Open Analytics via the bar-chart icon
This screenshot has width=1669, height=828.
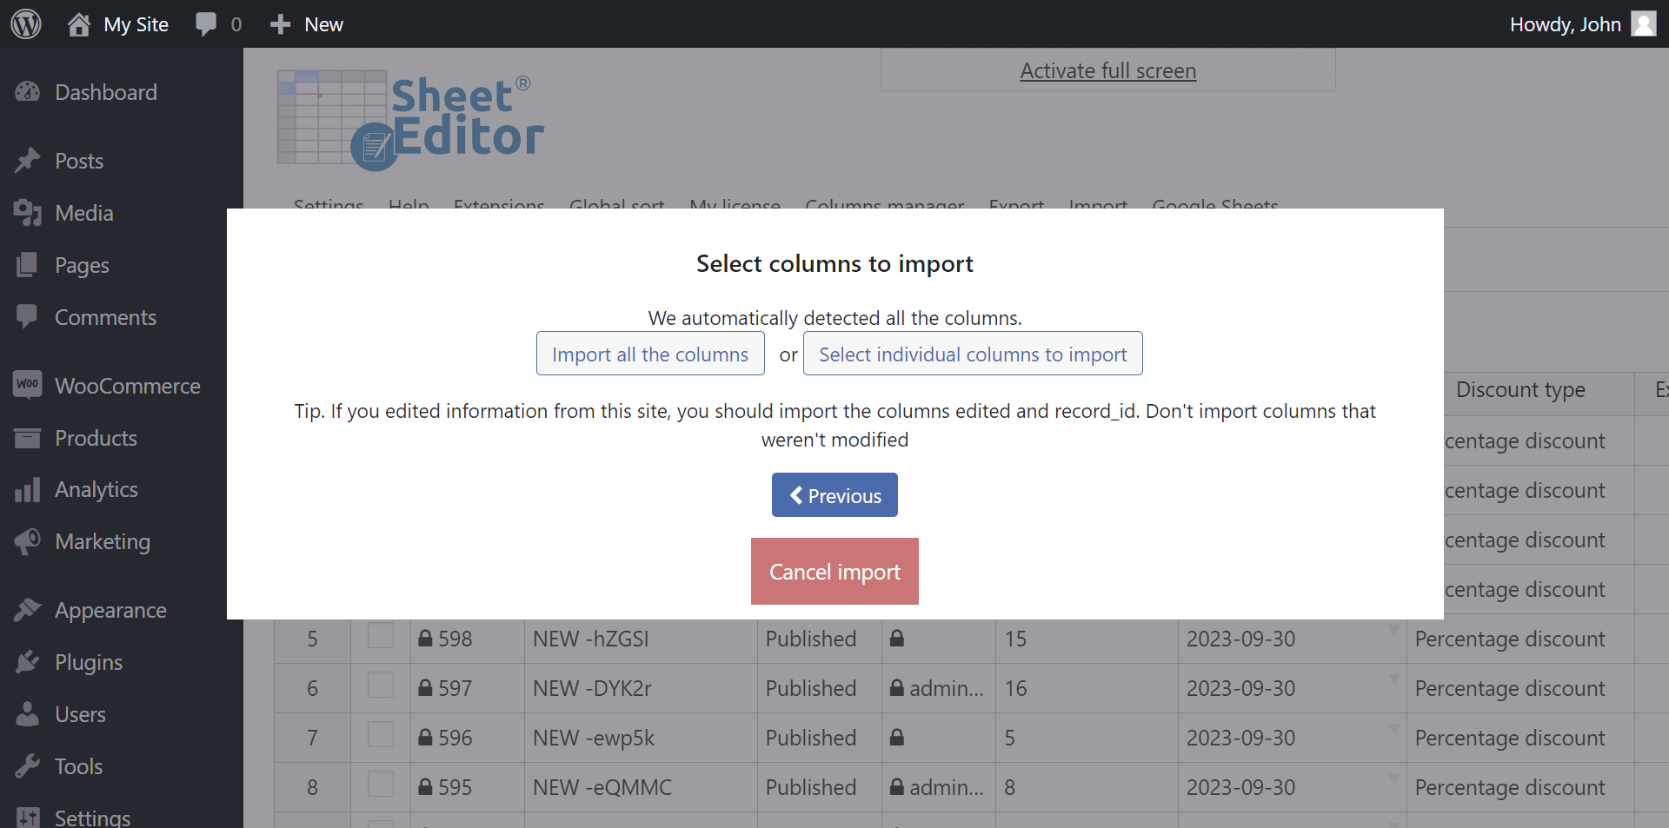pyautogui.click(x=29, y=489)
